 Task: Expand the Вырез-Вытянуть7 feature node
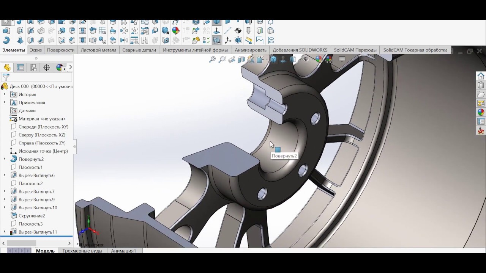point(5,191)
